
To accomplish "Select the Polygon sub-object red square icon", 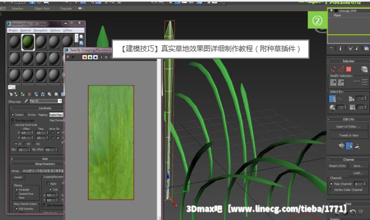I will 348,69.
